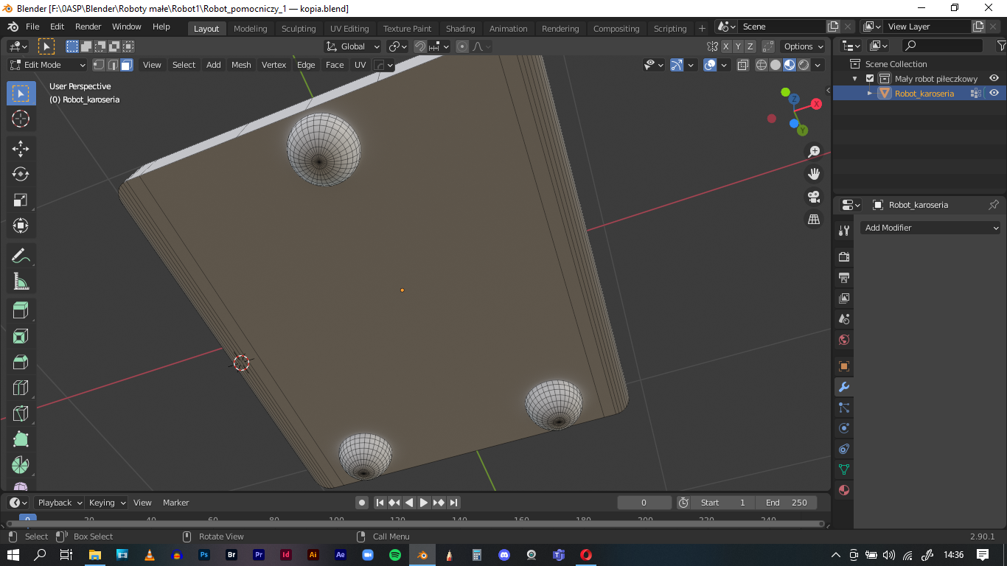The image size is (1007, 566).
Task: Open the Object Data properties tab
Action: coord(844,469)
